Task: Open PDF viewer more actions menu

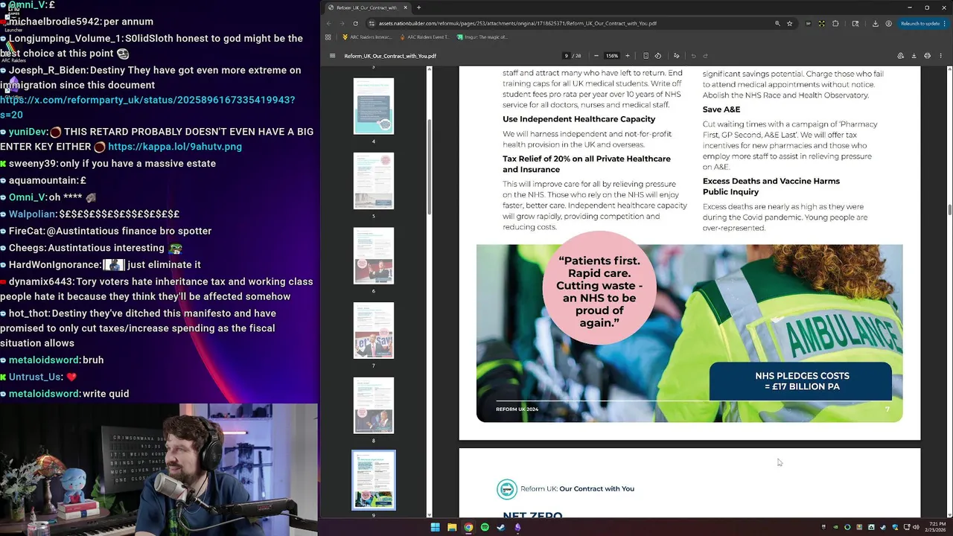Action: click(x=941, y=56)
